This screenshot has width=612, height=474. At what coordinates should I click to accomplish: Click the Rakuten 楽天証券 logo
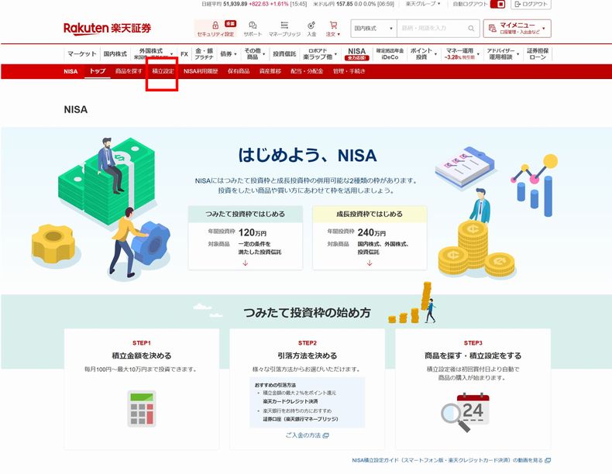(107, 29)
